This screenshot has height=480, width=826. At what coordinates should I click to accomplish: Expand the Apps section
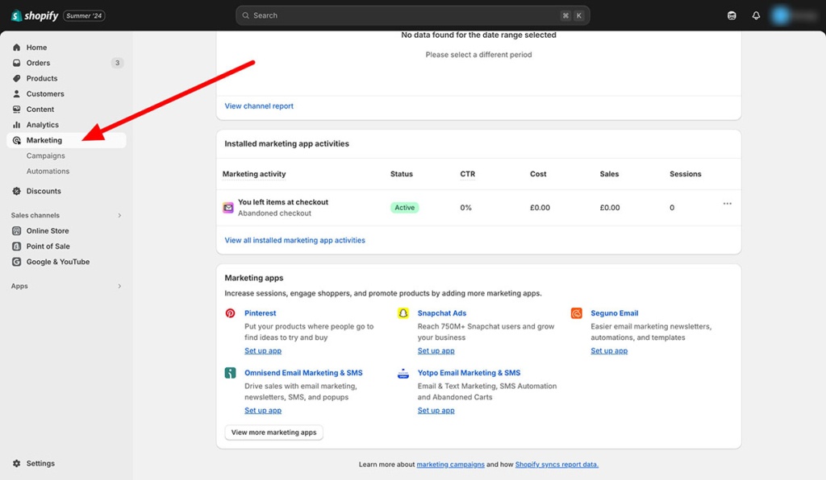click(119, 285)
